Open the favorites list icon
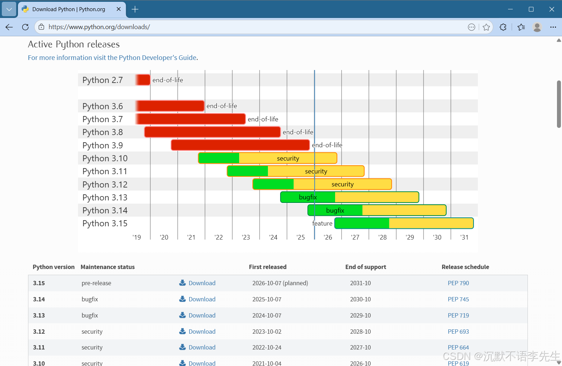Image resolution: width=562 pixels, height=366 pixels. coord(521,27)
